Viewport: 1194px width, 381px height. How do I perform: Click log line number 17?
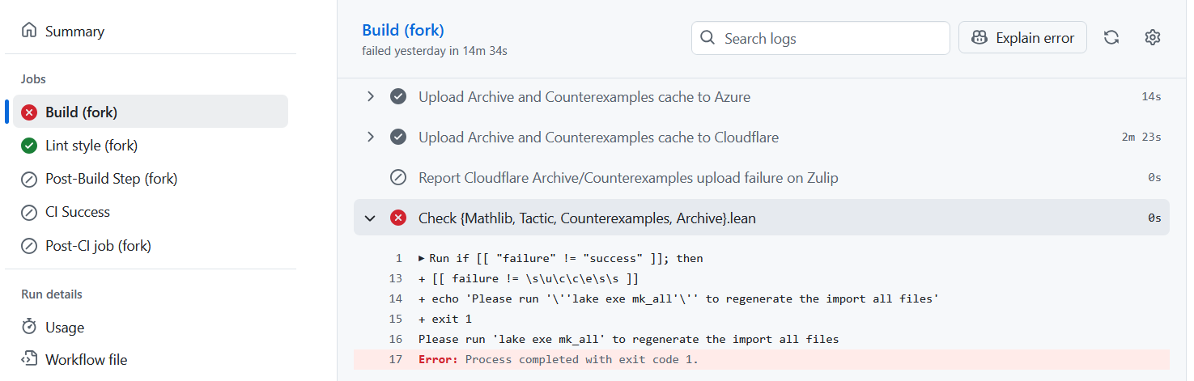coord(396,359)
